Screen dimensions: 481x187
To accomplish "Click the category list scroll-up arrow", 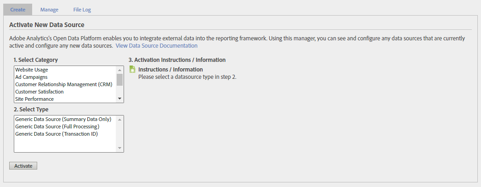I will (119, 70).
